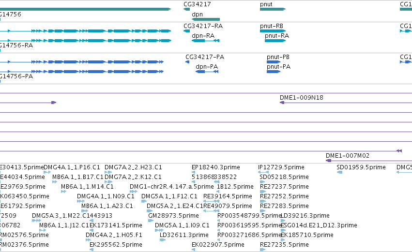Select the RP003619595.5prime label
This screenshot has width=412, height=252.
(249, 225)
